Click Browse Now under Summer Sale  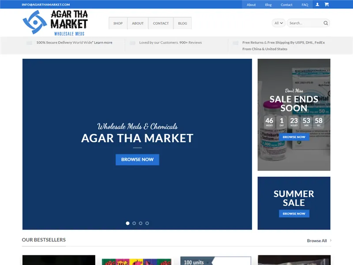(x=294, y=213)
